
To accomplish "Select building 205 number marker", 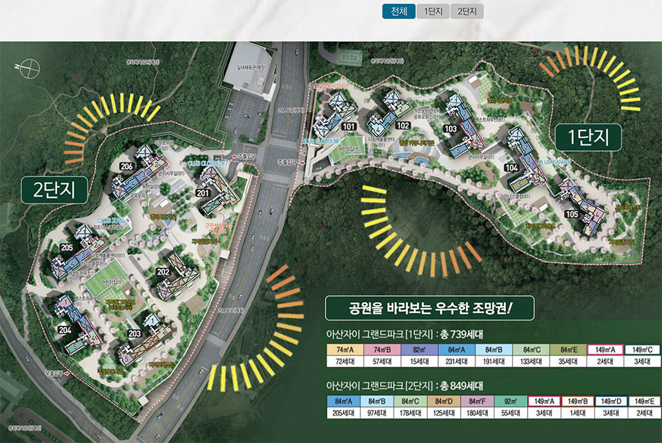I will (x=66, y=247).
